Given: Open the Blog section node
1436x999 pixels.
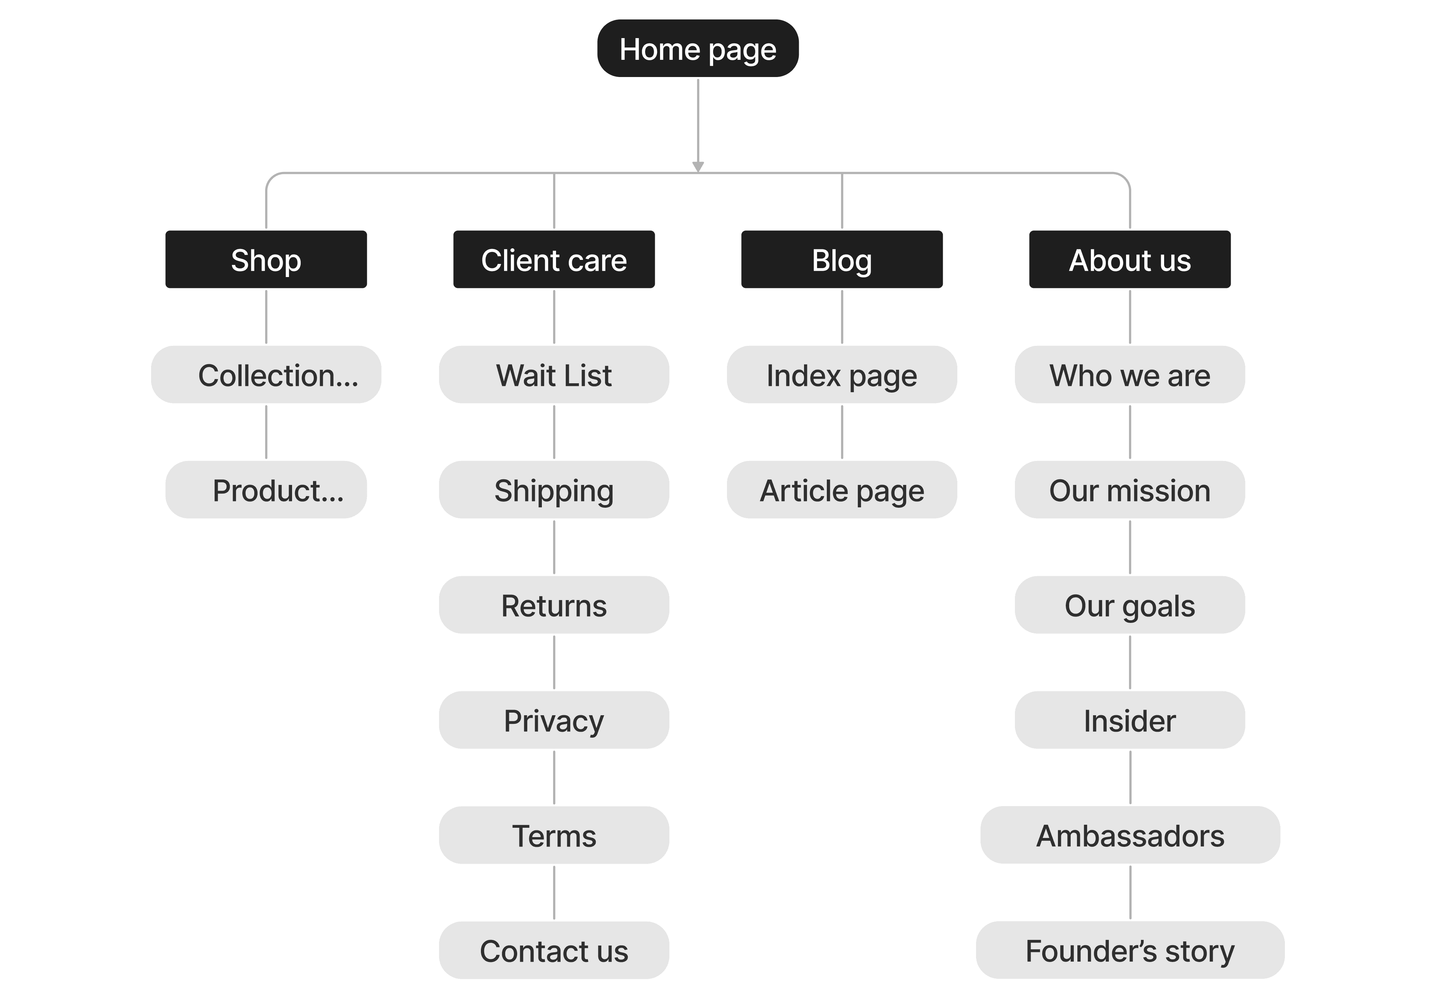Looking at the screenshot, I should (842, 259).
